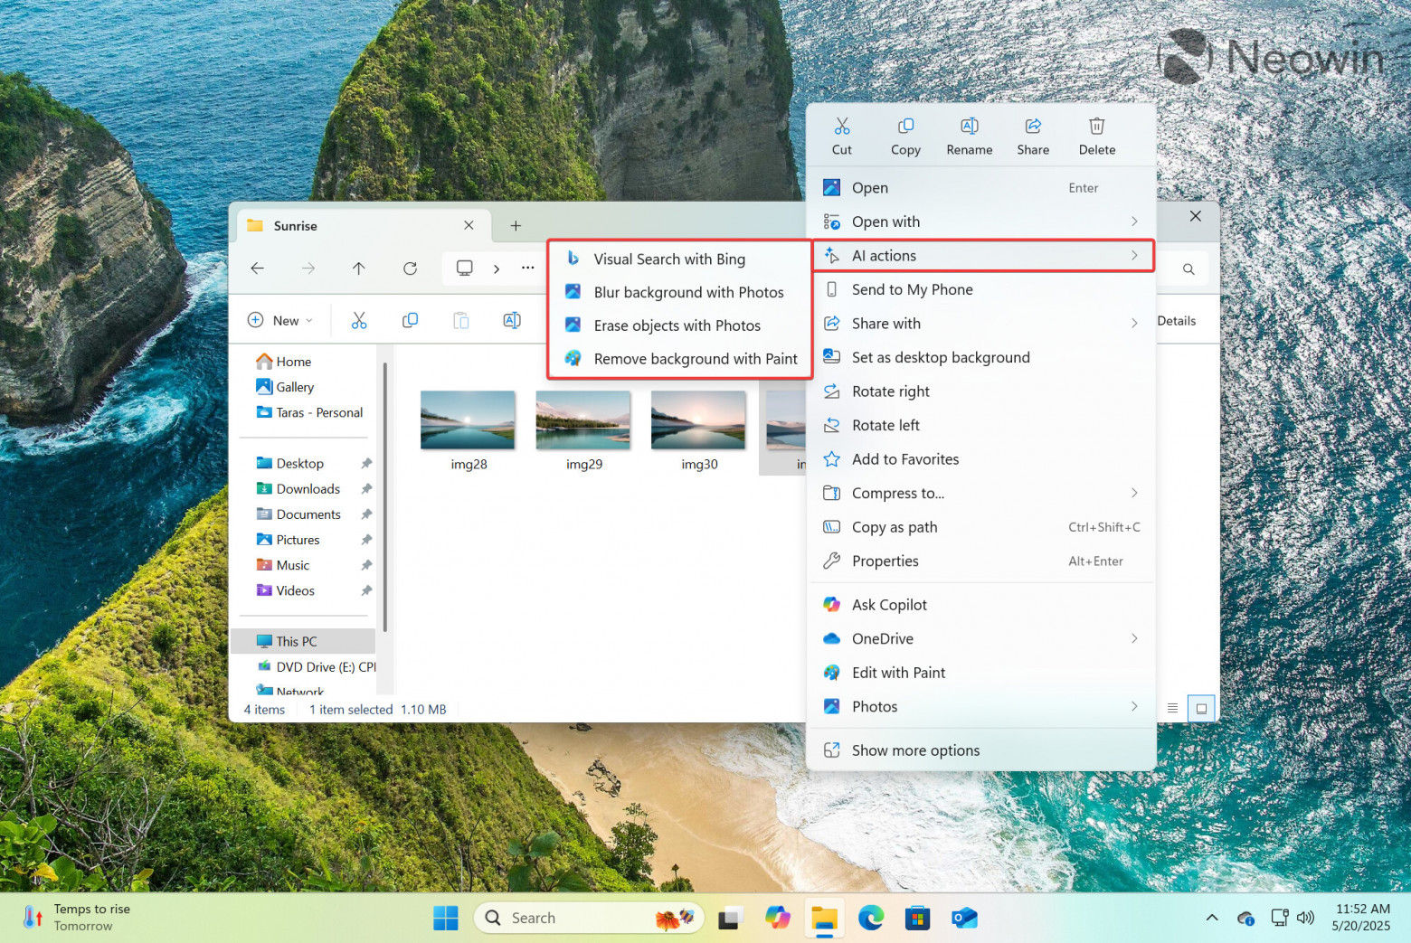This screenshot has width=1411, height=943.
Task: Select the Paste icon in Explorer toolbar
Action: 460,320
